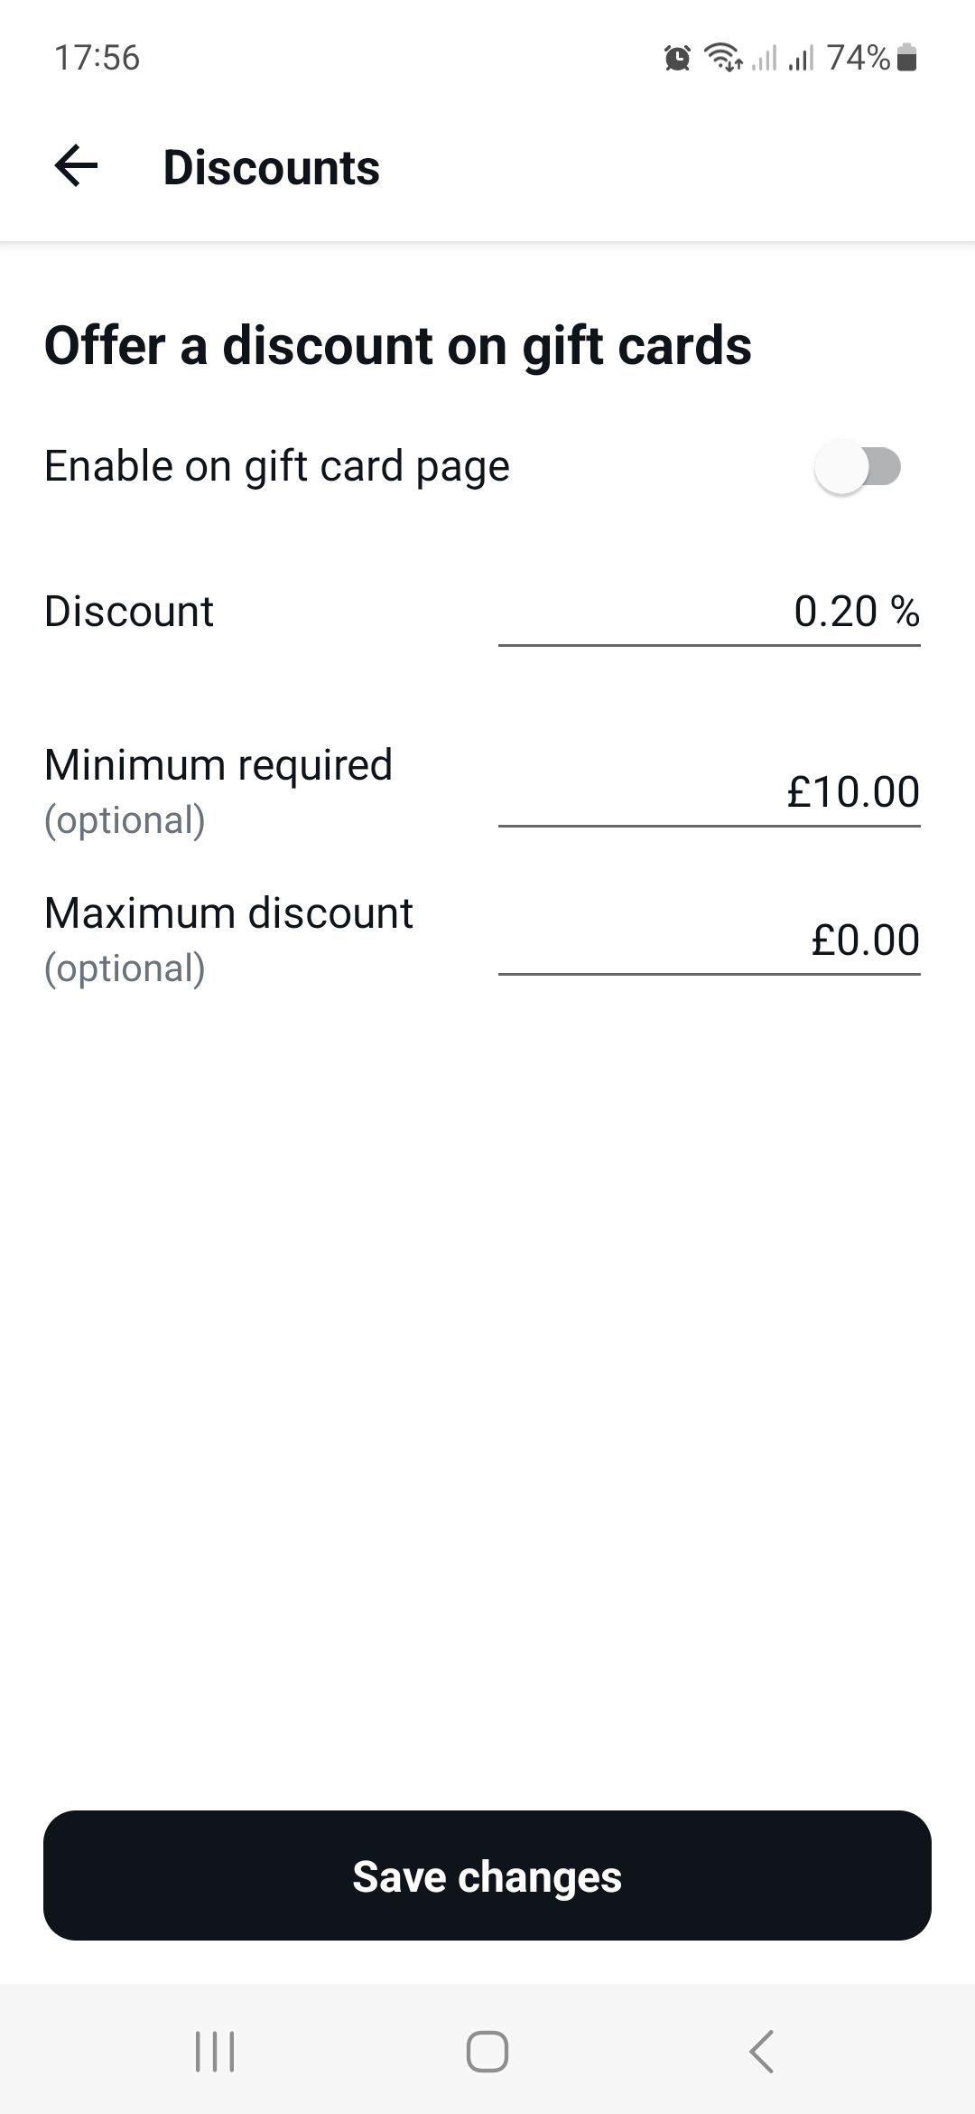This screenshot has width=975, height=2114.
Task: Open Android recent apps button
Action: (x=215, y=2051)
